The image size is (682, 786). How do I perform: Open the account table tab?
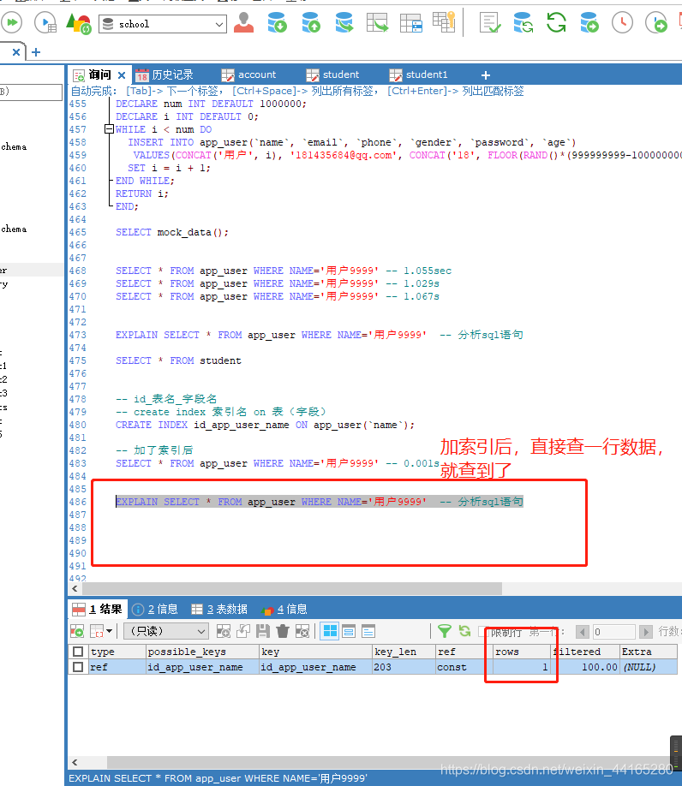tap(248, 75)
